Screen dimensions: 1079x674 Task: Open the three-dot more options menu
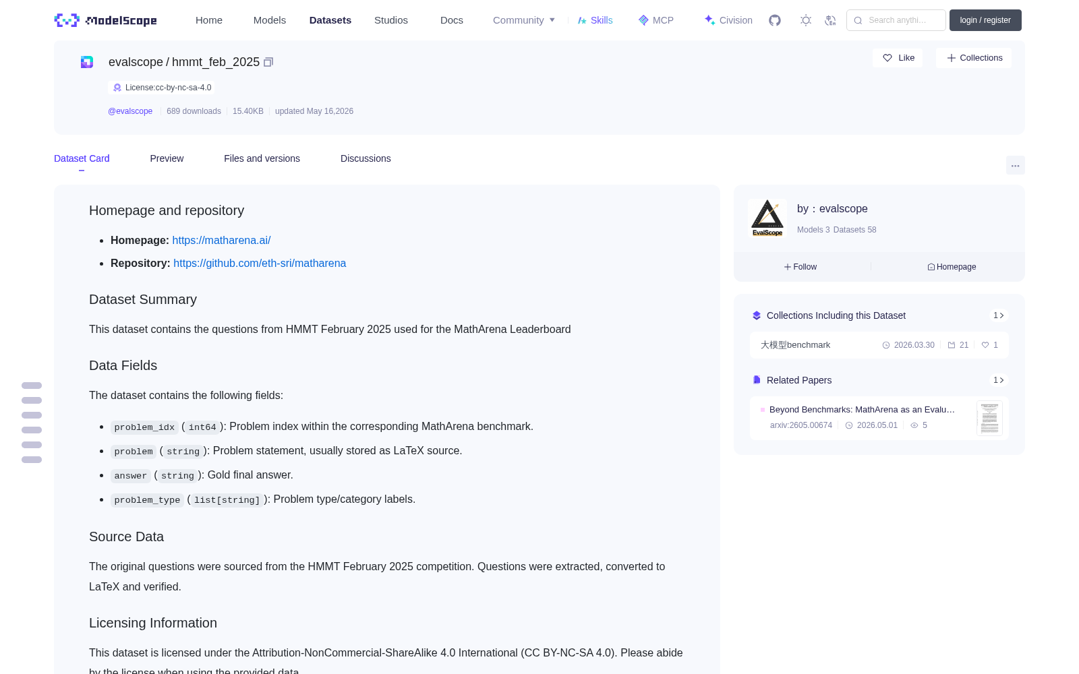point(1016,165)
